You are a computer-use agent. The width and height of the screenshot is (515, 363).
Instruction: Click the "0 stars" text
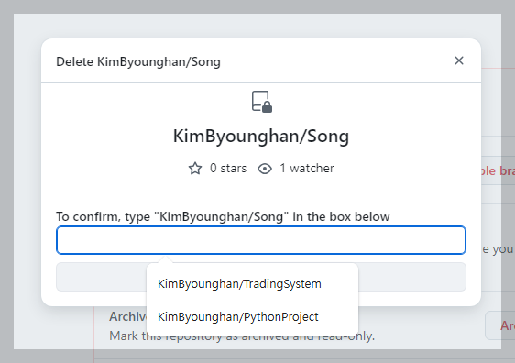[228, 168]
